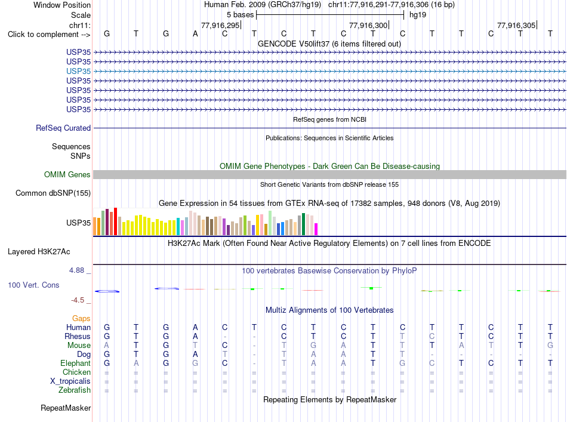Click 'Repeating Elements by RepeatMasker' title

[329, 399]
